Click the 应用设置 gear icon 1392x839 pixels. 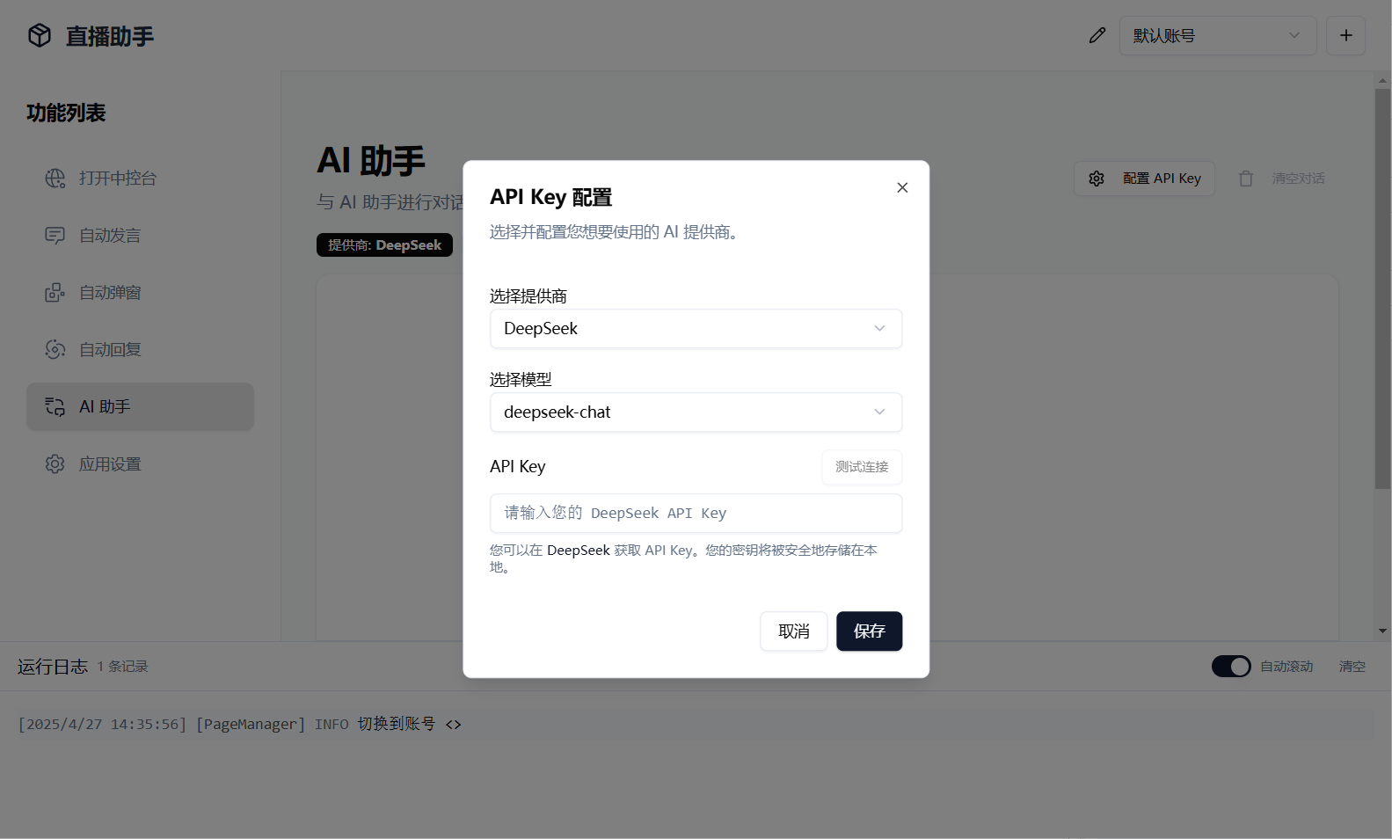pyautogui.click(x=55, y=463)
